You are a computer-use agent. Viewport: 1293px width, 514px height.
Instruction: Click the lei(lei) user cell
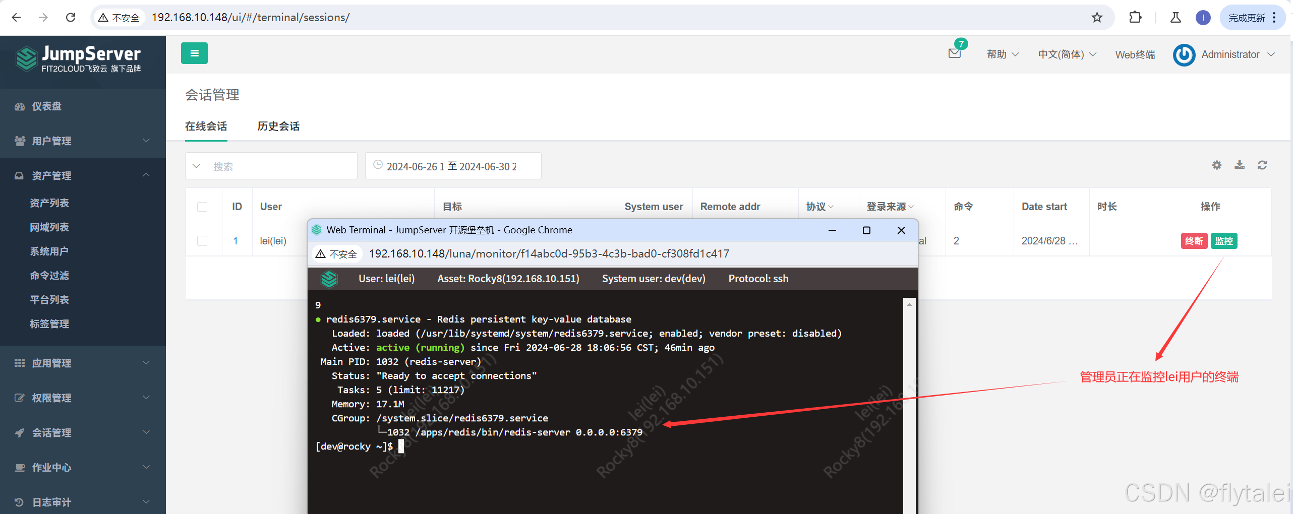pyautogui.click(x=273, y=241)
